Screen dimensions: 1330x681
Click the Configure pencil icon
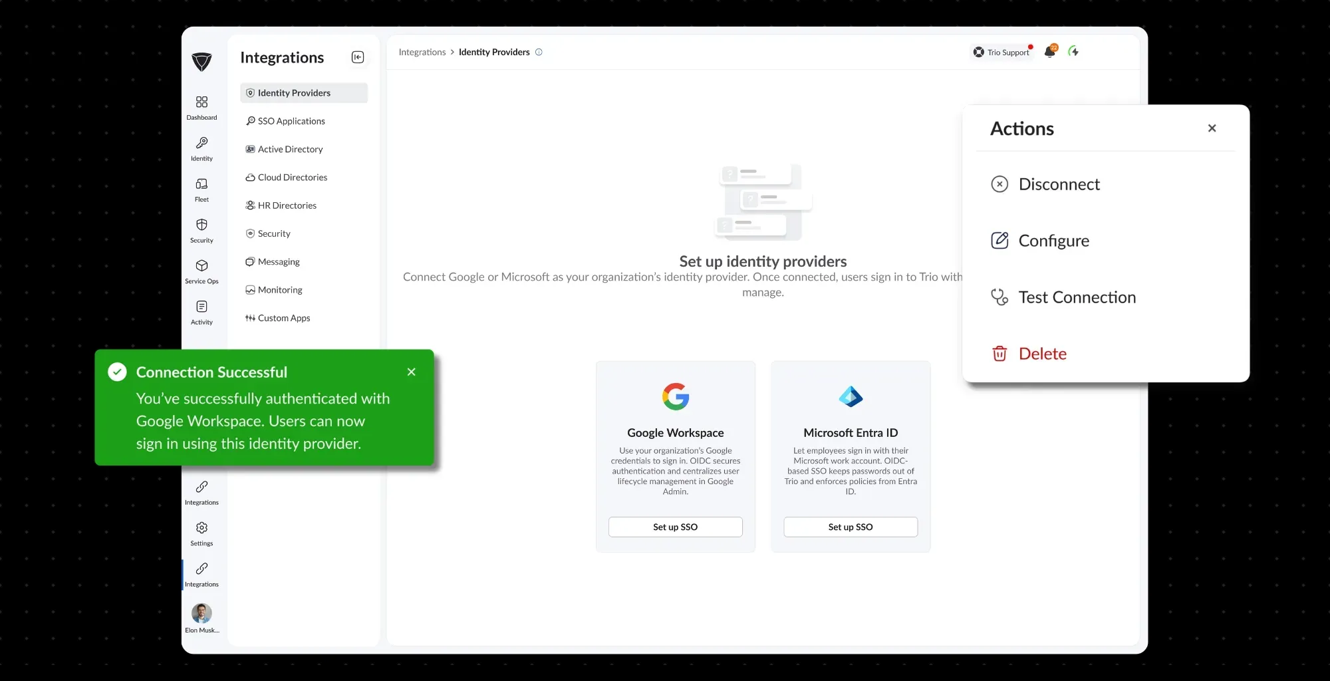coord(999,241)
